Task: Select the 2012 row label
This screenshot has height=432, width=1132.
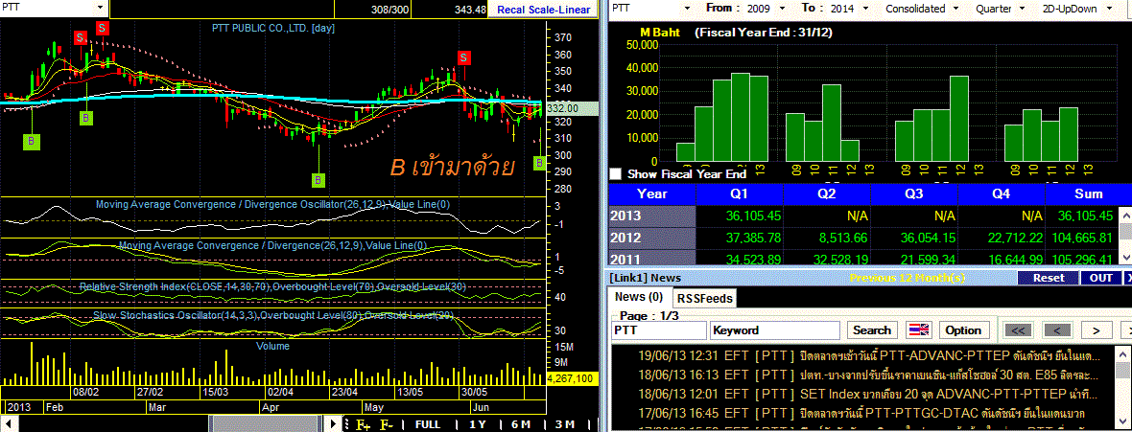Action: pos(652,238)
